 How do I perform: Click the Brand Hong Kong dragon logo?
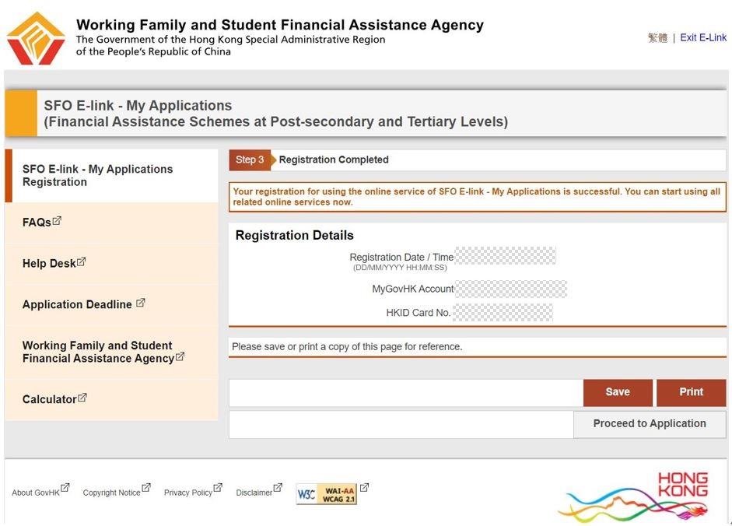point(637,496)
